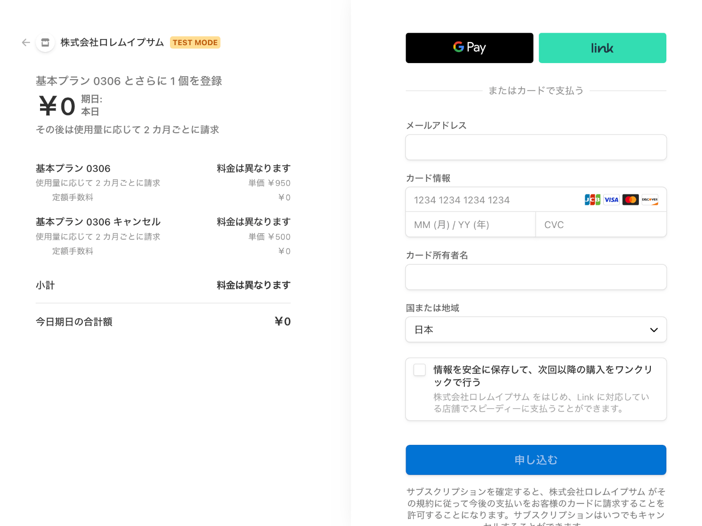
Task: Click the Mastercard brand icon
Action: click(x=630, y=200)
